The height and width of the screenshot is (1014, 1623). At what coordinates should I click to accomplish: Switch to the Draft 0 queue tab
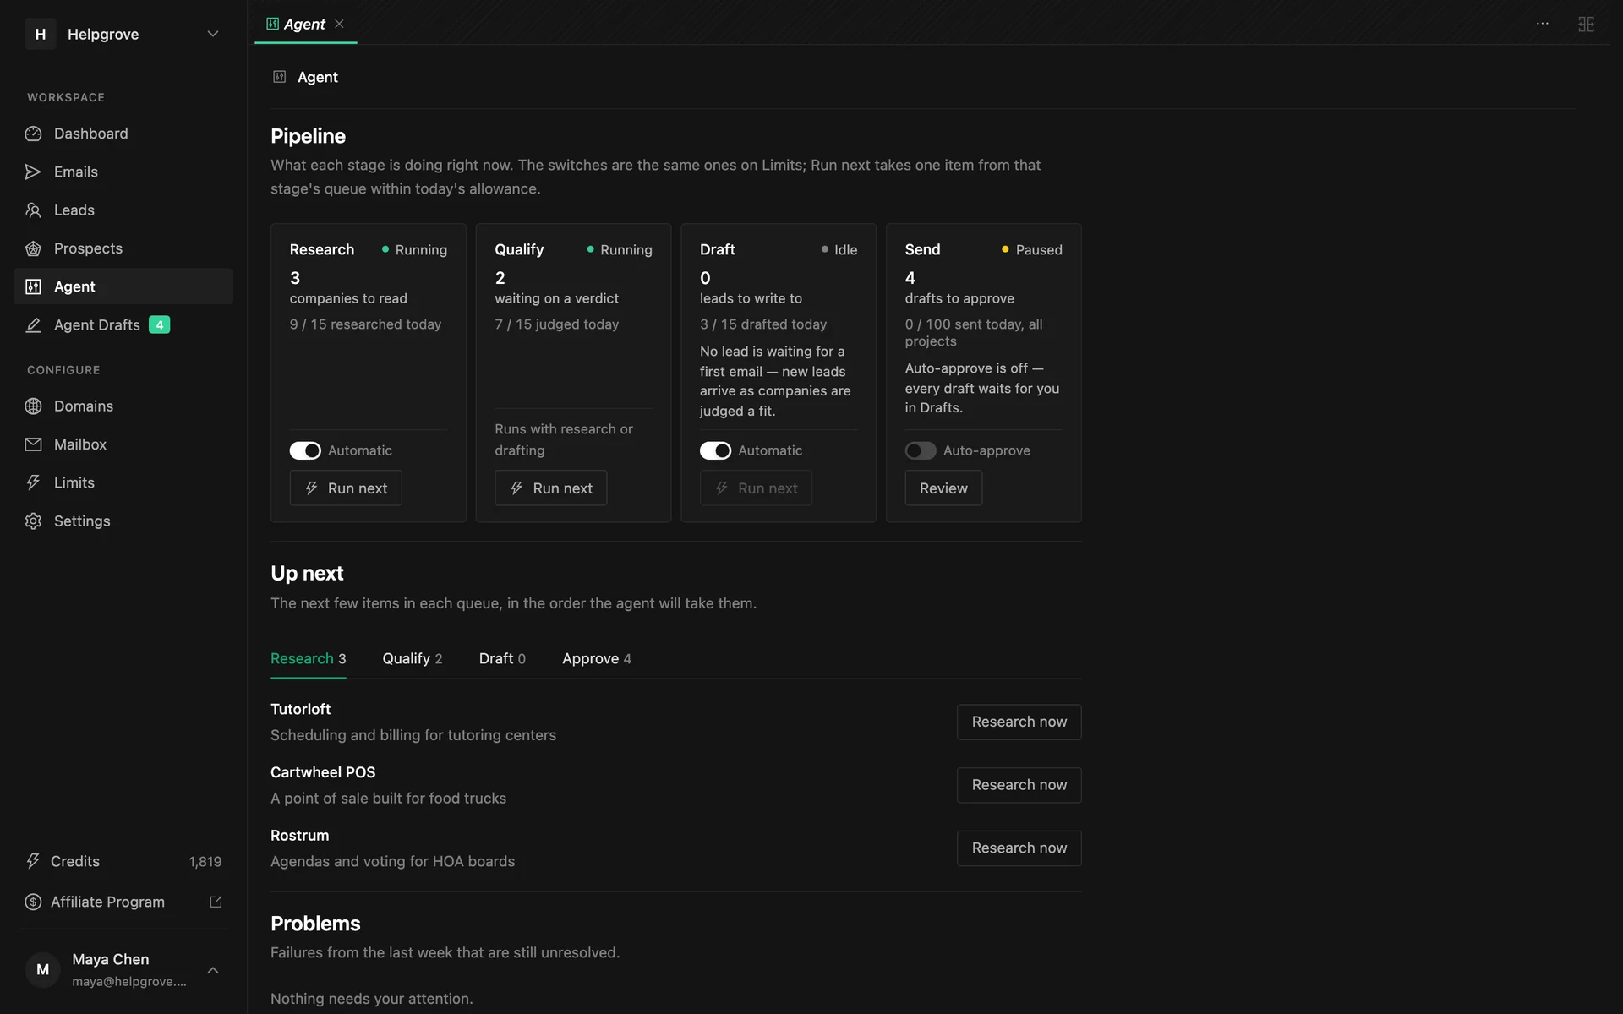click(x=502, y=658)
